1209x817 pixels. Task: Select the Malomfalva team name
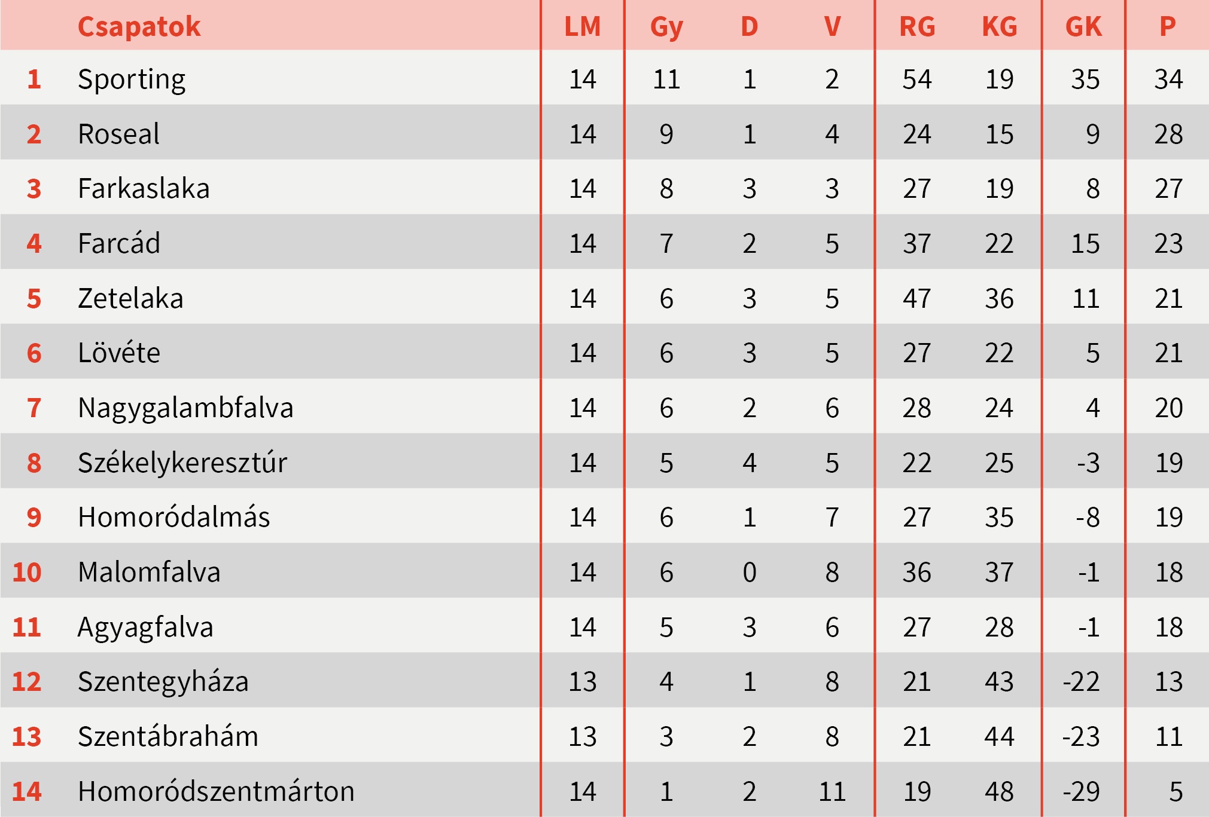point(149,573)
